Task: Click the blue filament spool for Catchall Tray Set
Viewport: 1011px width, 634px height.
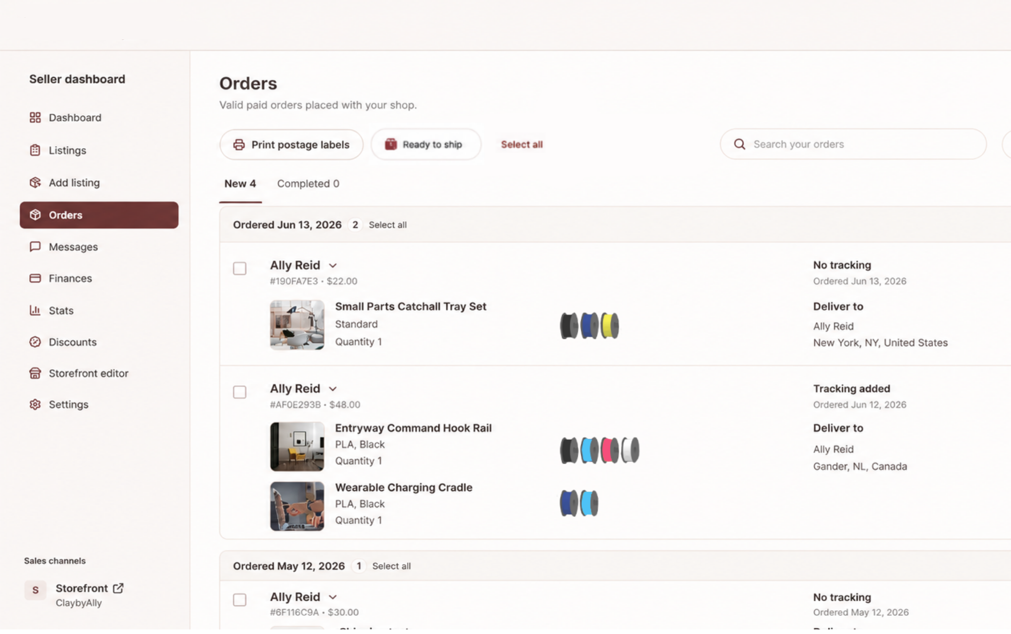Action: click(589, 325)
